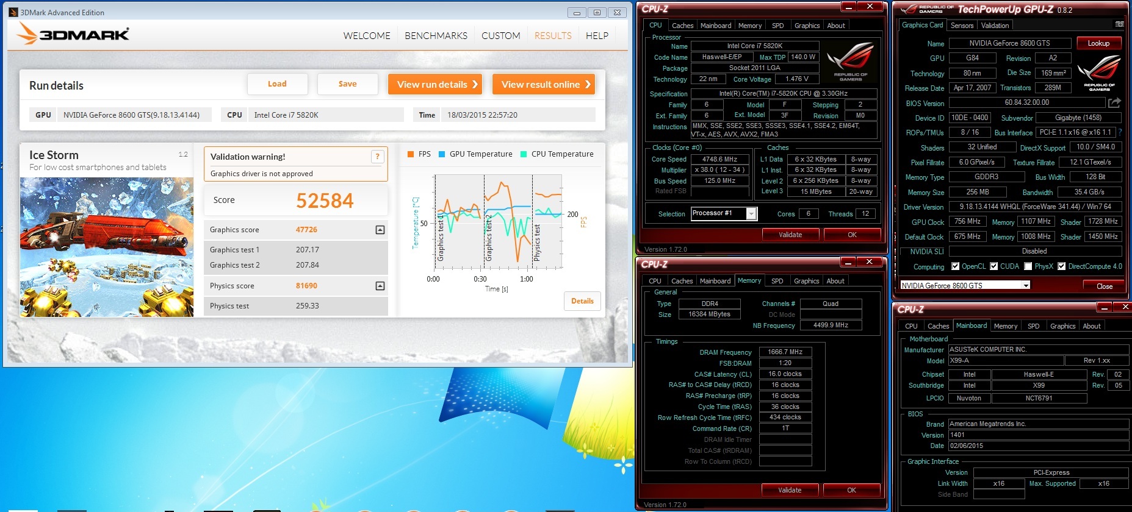1132x512 pixels.
Task: Click the GPU-Z BIOS export arrow icon
Action: [1114, 102]
